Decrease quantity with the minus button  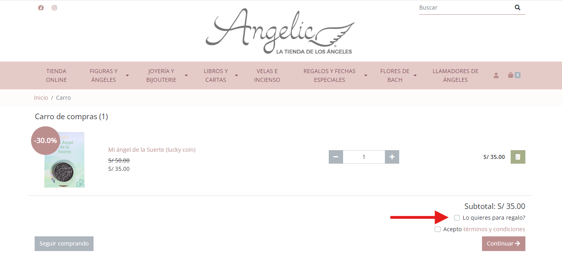[336, 157]
